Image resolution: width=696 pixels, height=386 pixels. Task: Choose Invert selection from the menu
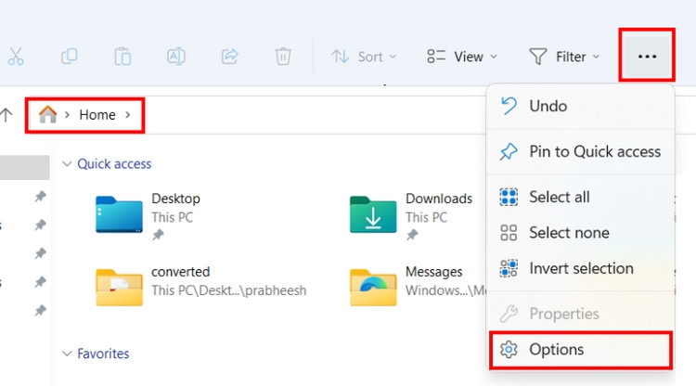click(581, 268)
